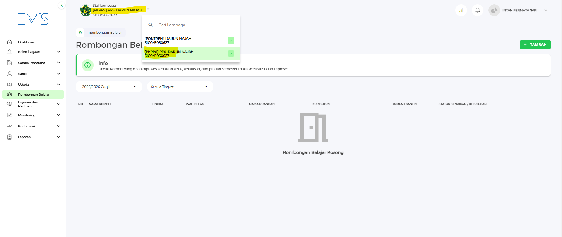This screenshot has height=237, width=562.
Task: Click the Info circle icon
Action: point(87,65)
